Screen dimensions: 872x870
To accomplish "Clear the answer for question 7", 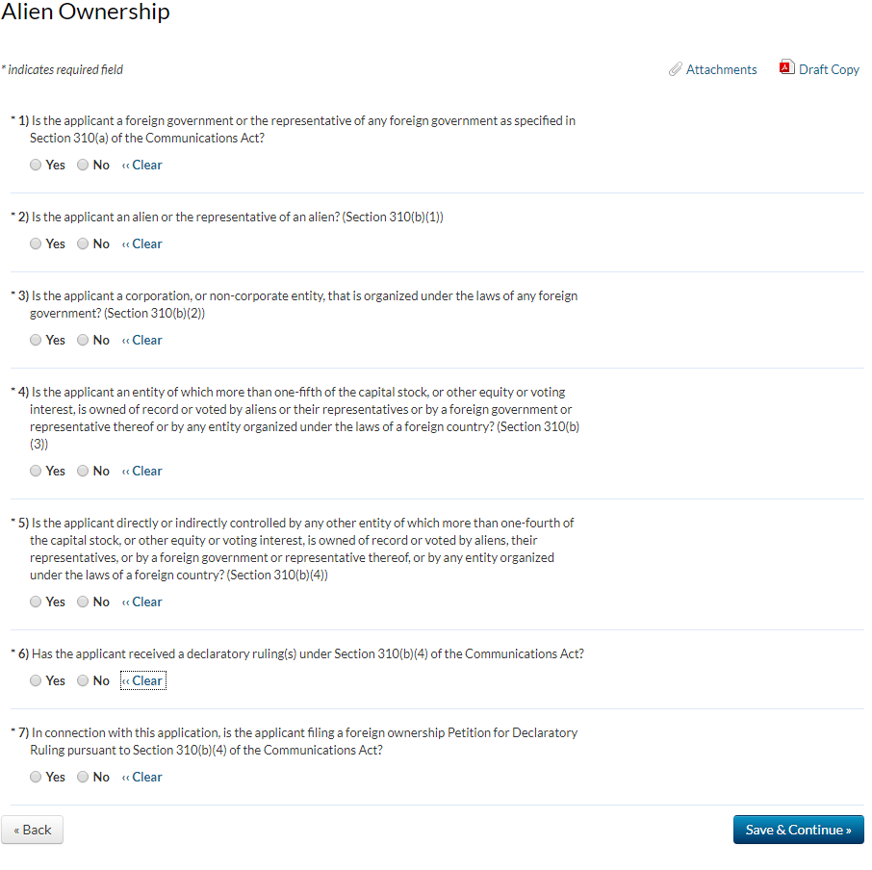I will coord(142,777).
